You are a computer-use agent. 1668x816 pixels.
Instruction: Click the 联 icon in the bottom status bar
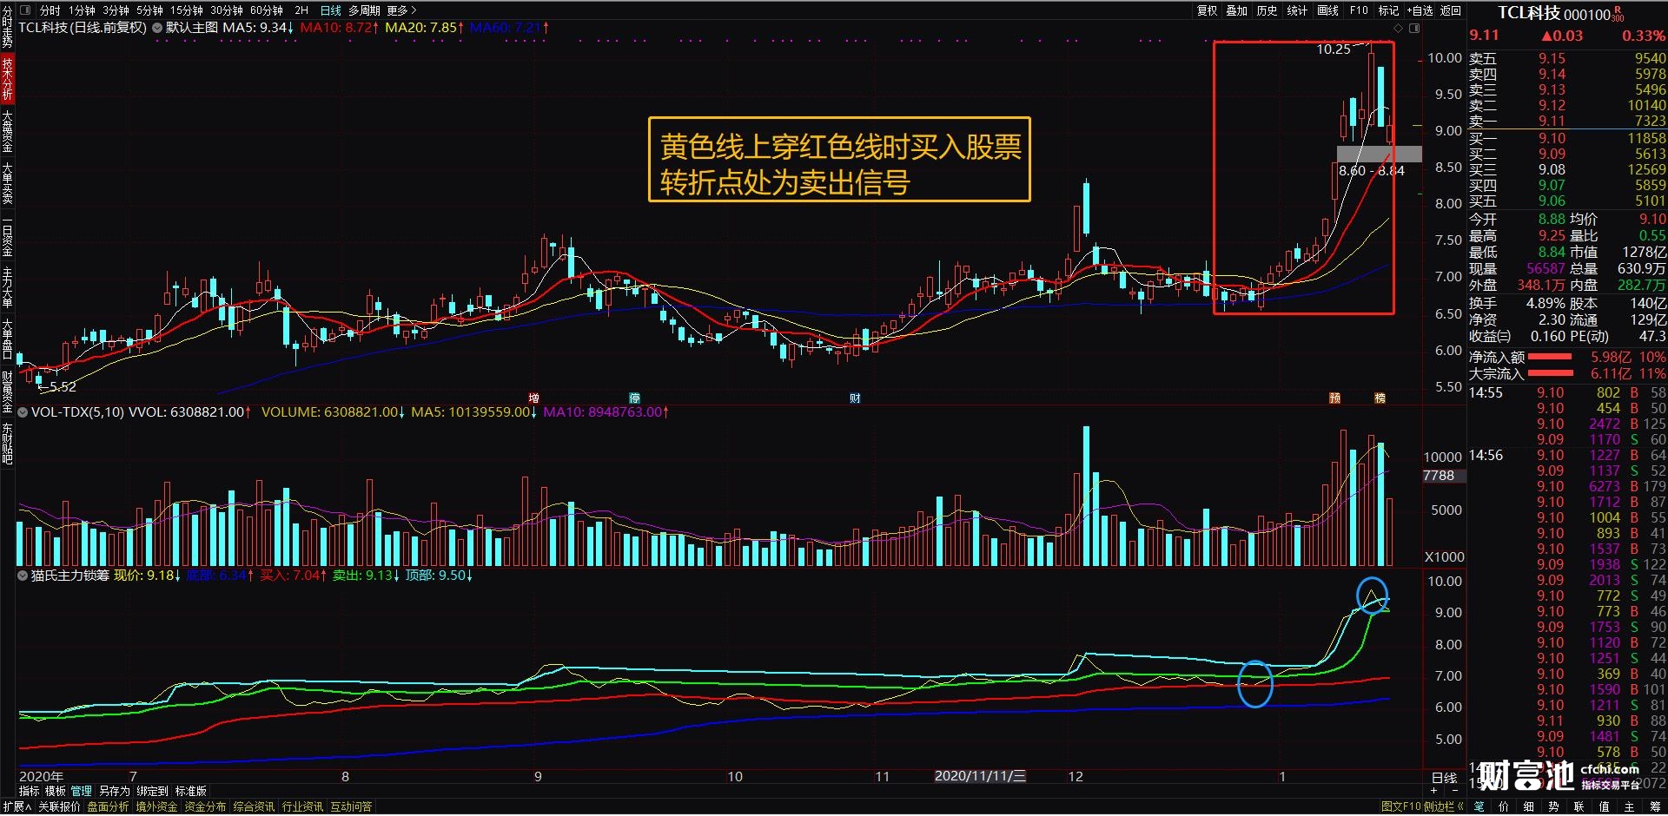[x=1579, y=807]
